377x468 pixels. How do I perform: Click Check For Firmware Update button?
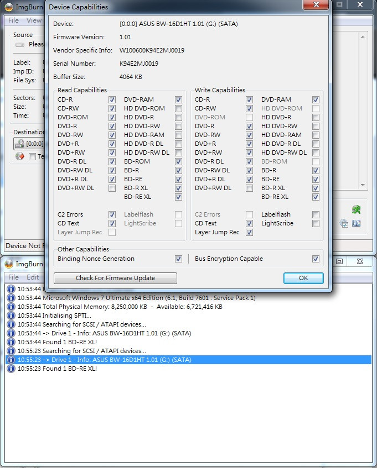pyautogui.click(x=115, y=278)
